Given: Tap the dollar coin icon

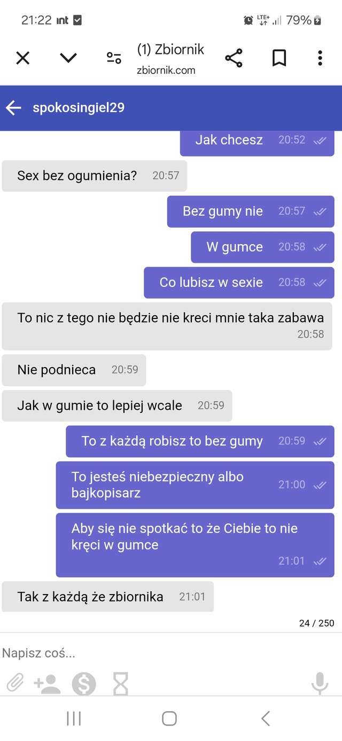Looking at the screenshot, I should [x=84, y=683].
